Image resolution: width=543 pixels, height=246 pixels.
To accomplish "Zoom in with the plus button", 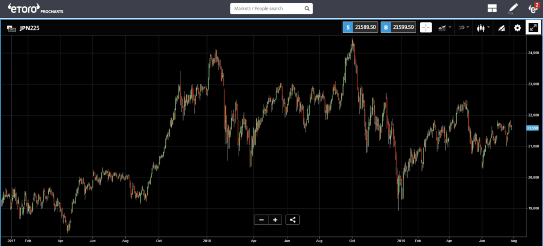I will click(x=275, y=219).
